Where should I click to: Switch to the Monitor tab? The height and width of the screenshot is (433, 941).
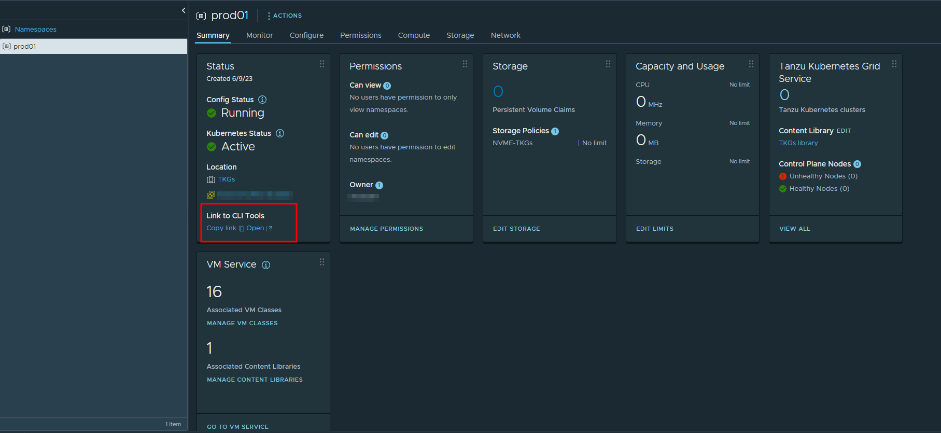point(260,35)
